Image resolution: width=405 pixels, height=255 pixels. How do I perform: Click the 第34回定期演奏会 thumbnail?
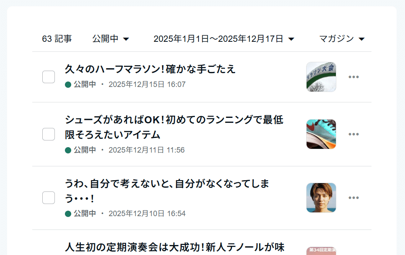pyautogui.click(x=321, y=251)
